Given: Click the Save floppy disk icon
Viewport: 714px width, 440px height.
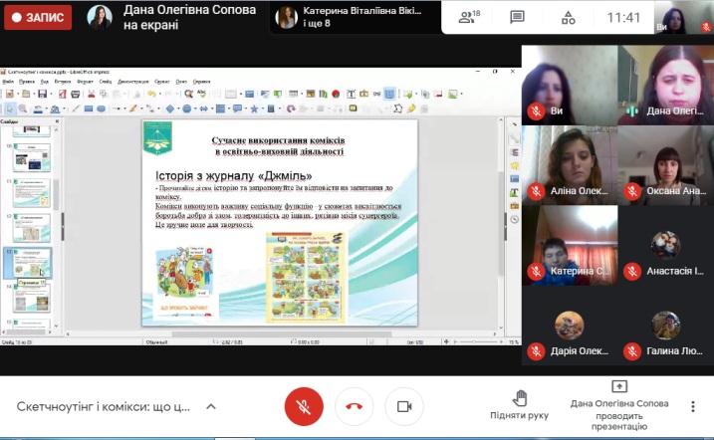Looking at the screenshot, I should click(42, 94).
